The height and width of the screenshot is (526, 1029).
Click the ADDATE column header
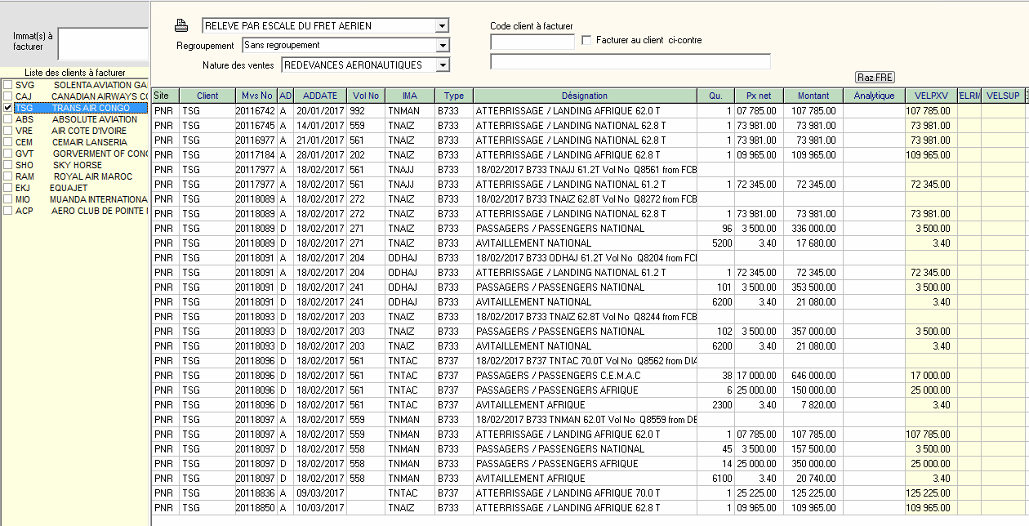click(319, 96)
